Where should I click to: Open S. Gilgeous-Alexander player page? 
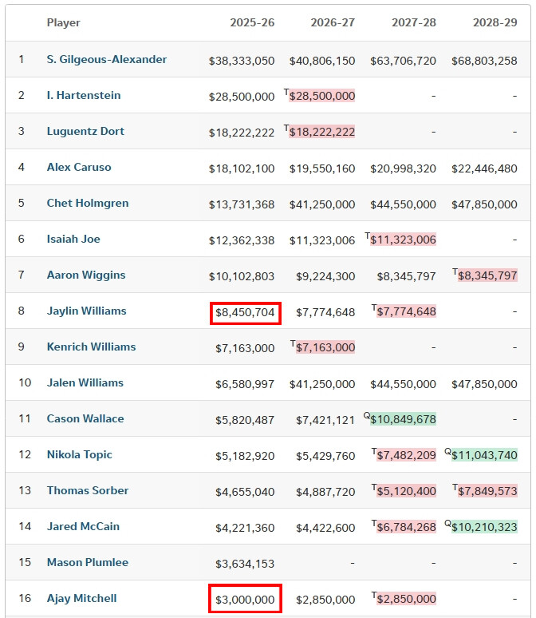107,60
